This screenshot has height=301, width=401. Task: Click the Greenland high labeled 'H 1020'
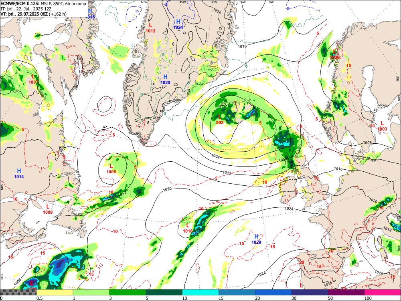coord(165,79)
